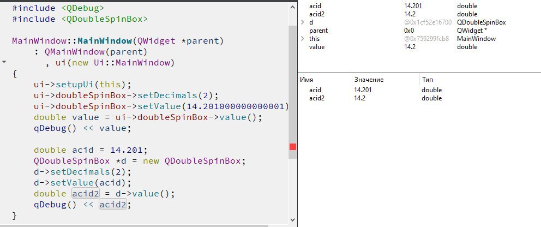Click the 14.201 value in locals list
Screen dimensions: 541x227
[x=413, y=6]
